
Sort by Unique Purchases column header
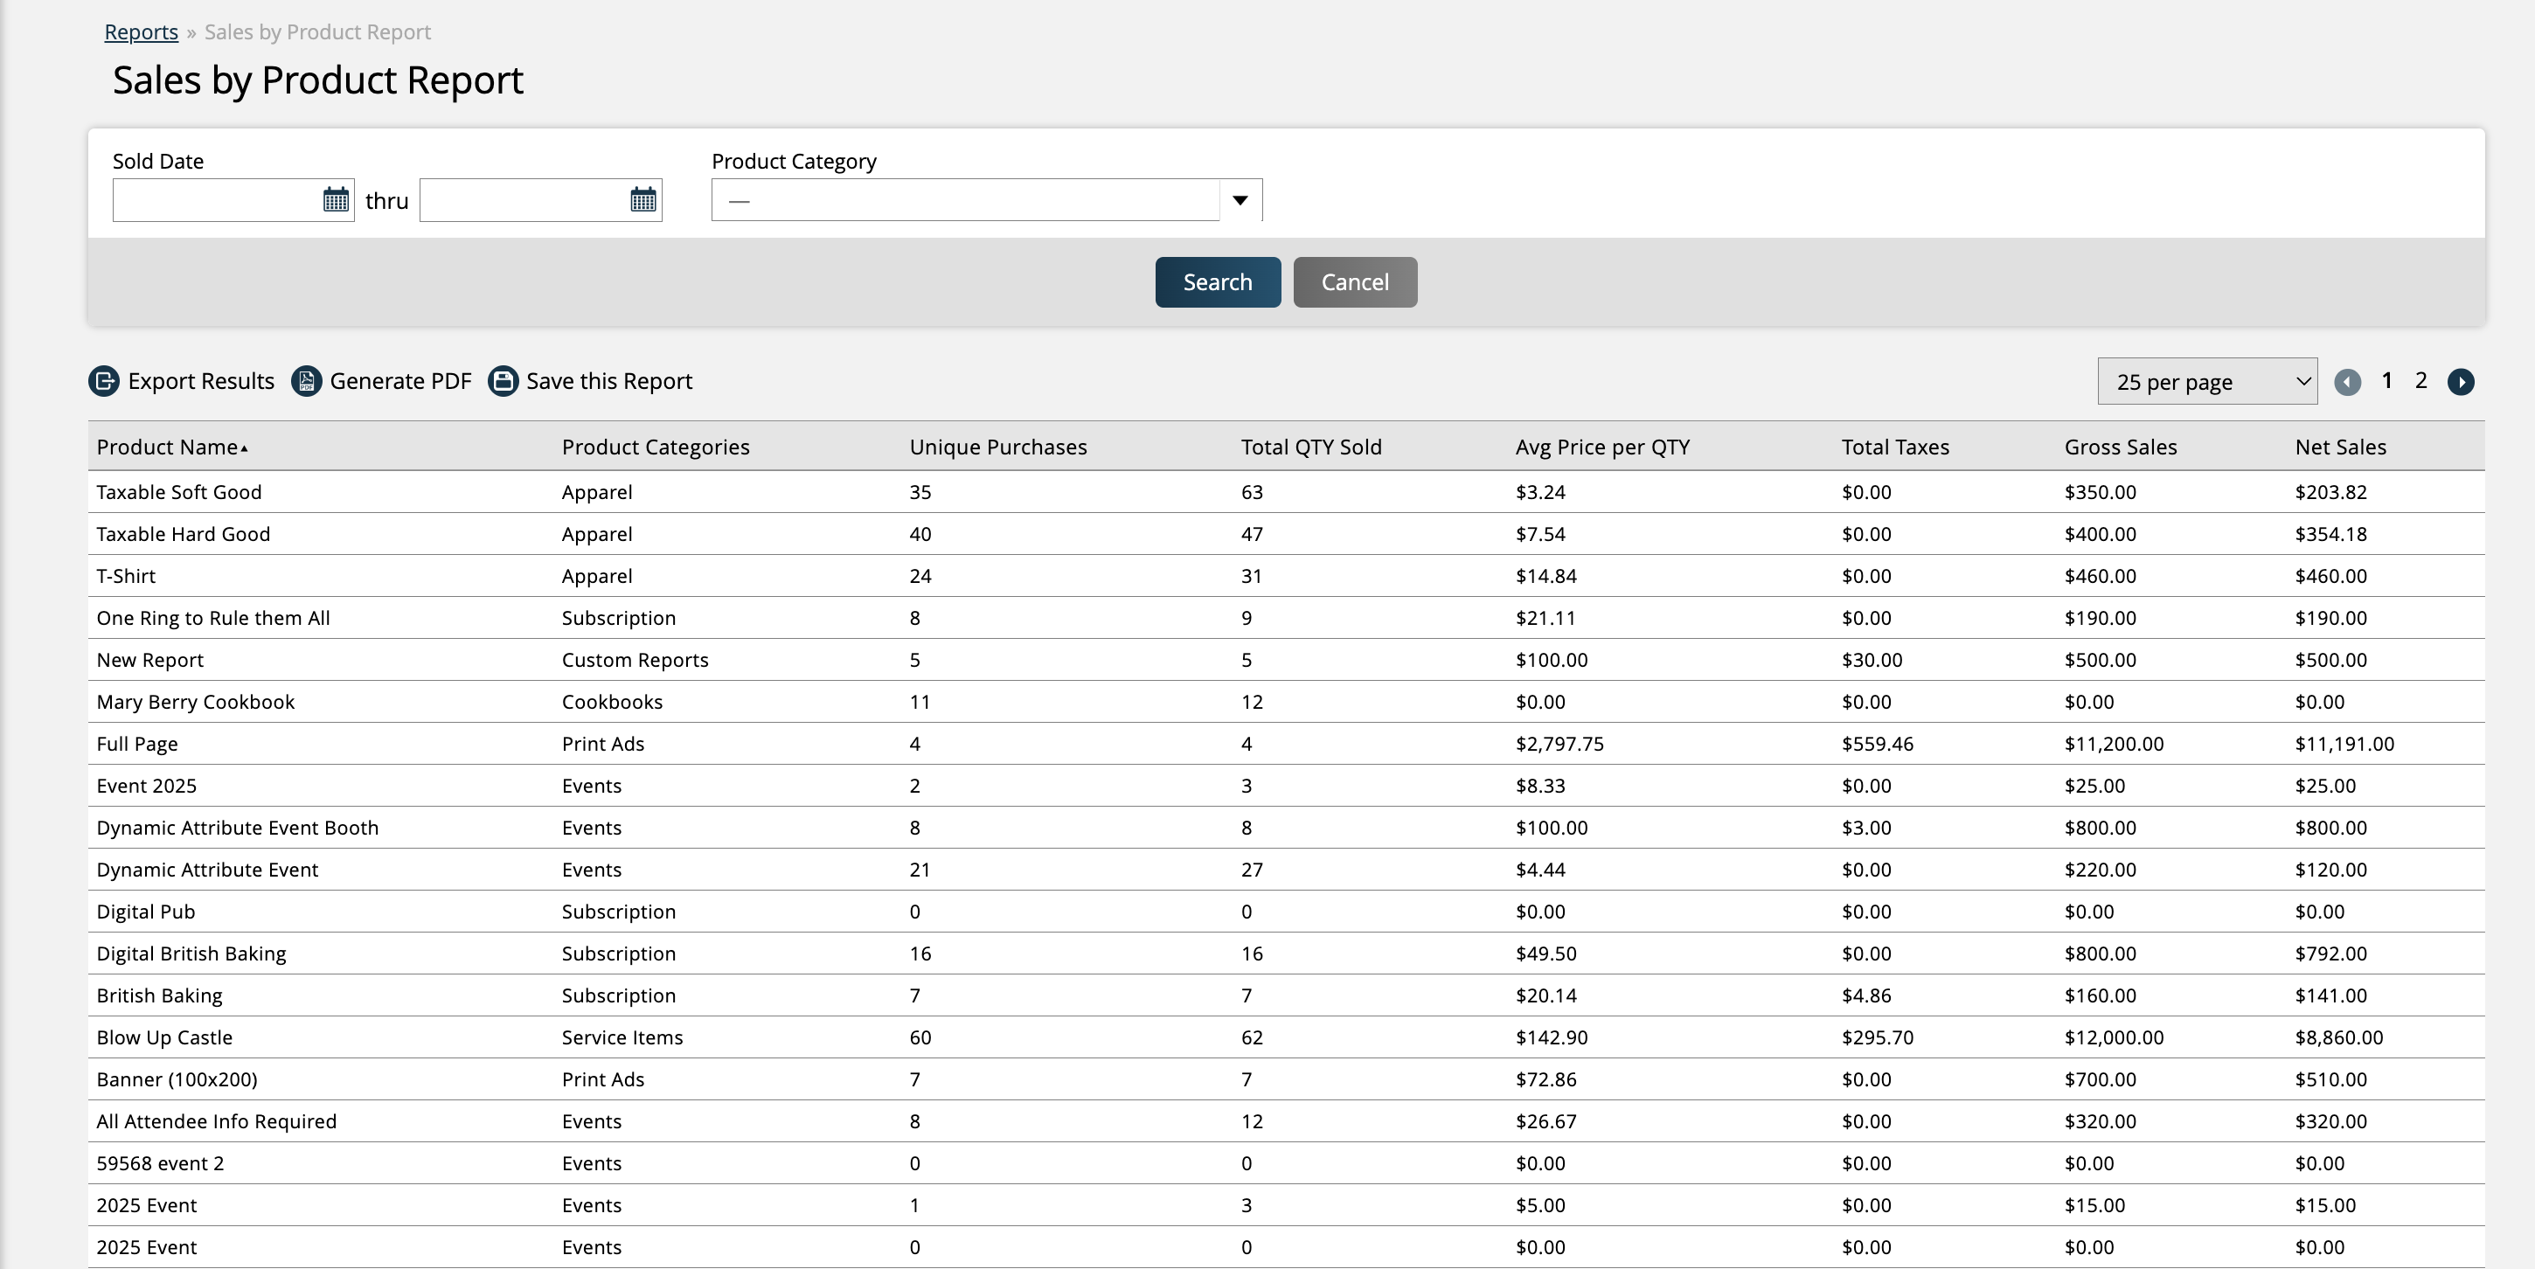(x=997, y=447)
